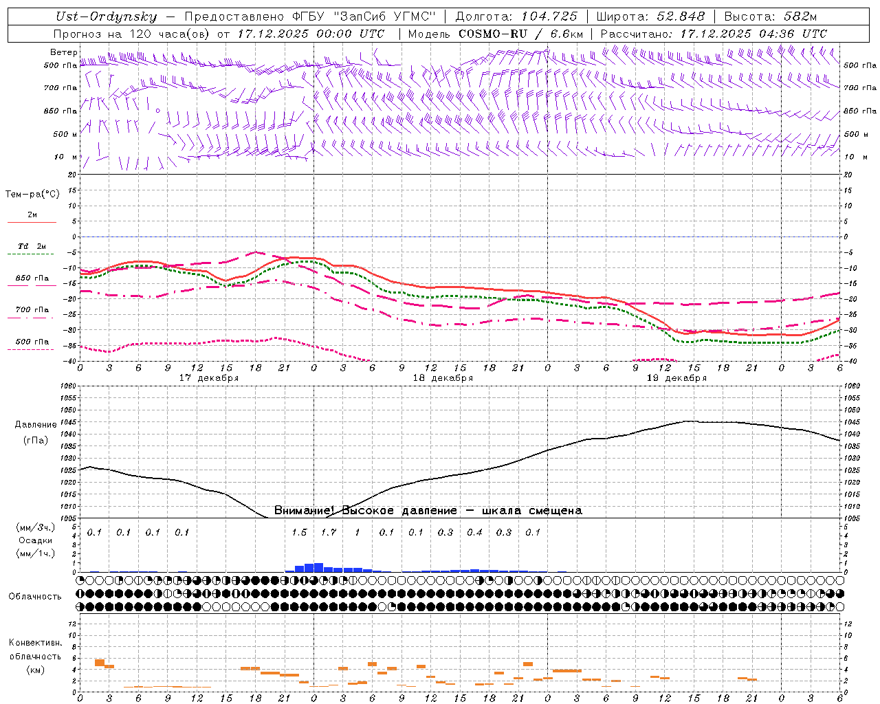Screen dimensions: 880x704
Task: Click the Тем-ра(°C) axis title
Action: click(x=32, y=195)
